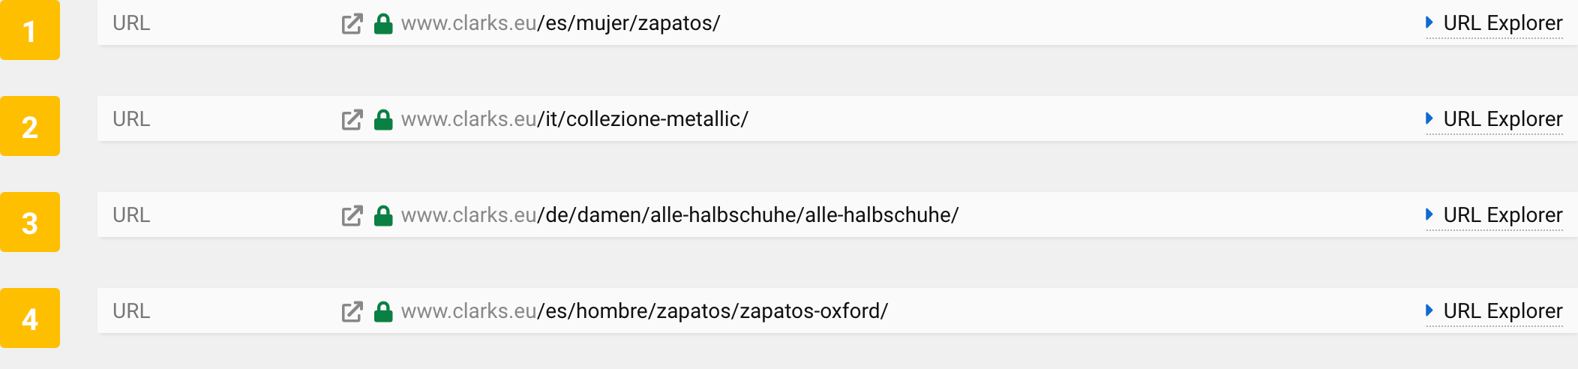Click green padlock beside collezione-metallic URL
This screenshot has height=369, width=1578.
[x=383, y=120]
